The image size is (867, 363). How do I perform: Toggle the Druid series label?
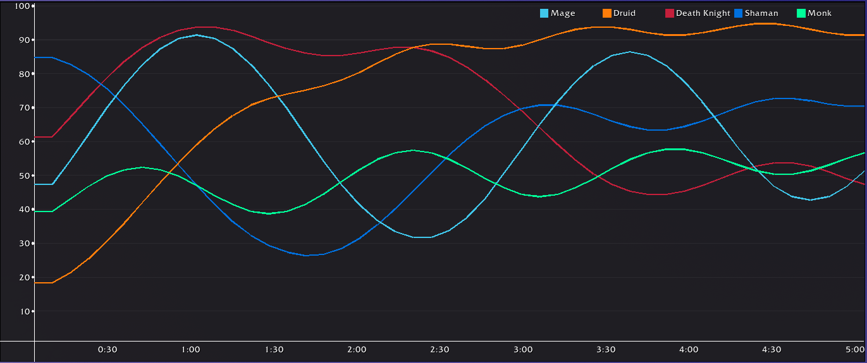pos(624,13)
